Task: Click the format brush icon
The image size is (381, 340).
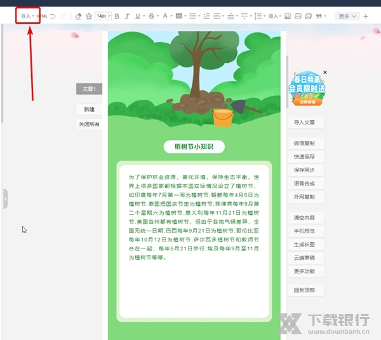Action: pyautogui.click(x=89, y=16)
